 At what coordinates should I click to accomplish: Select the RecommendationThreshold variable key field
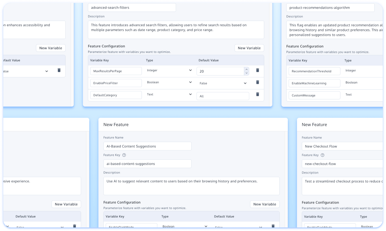[x=314, y=71]
